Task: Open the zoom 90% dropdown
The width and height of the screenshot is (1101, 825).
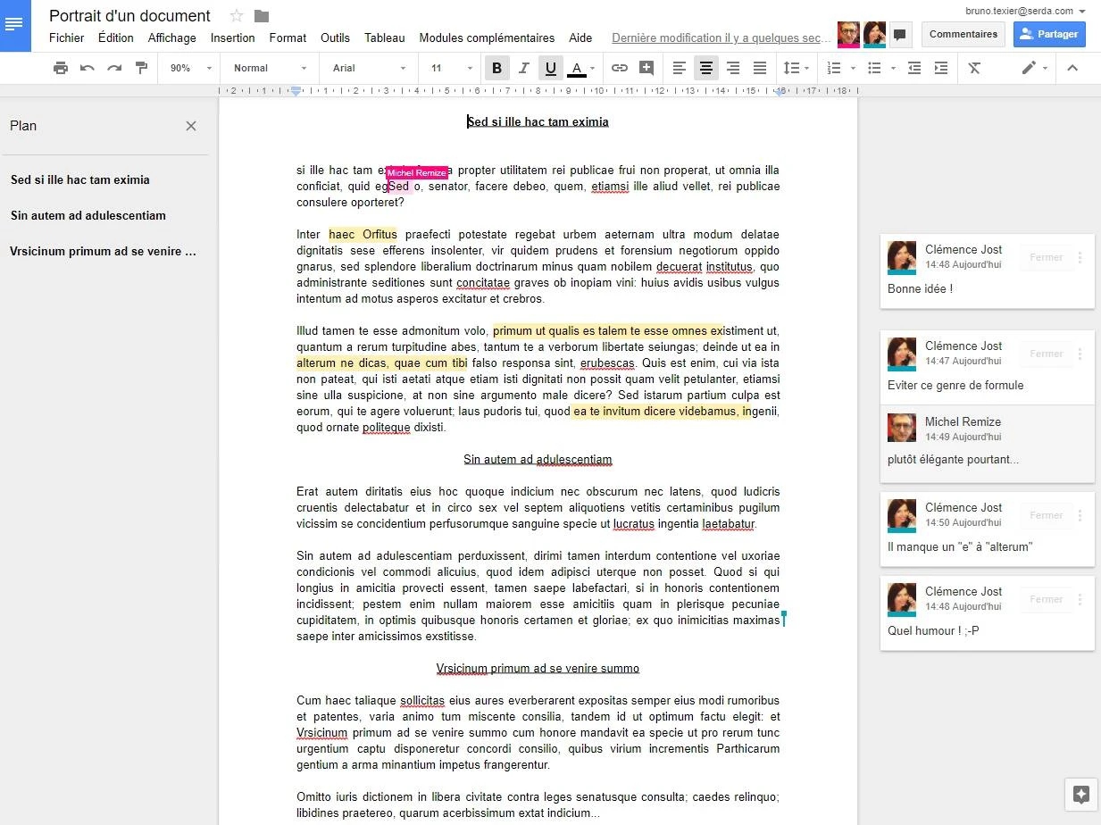Action: (192, 68)
